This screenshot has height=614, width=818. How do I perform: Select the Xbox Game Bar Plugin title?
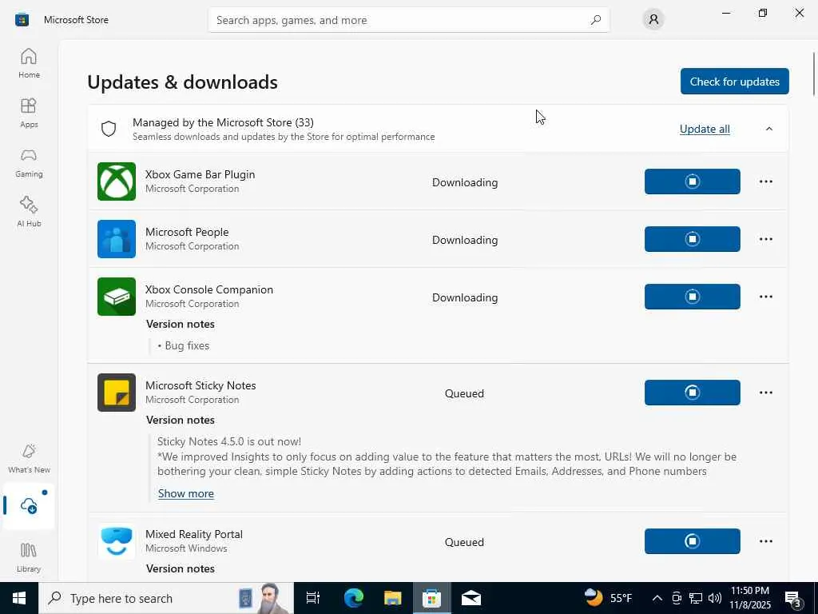click(200, 174)
